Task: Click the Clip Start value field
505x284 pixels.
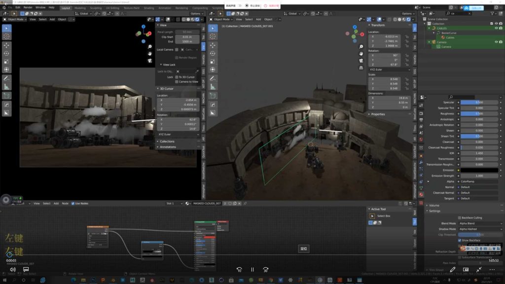Action: (x=187, y=37)
